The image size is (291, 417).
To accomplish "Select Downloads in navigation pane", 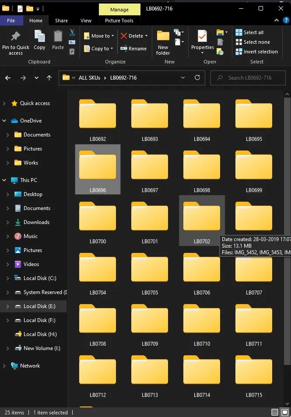I will (x=36, y=222).
